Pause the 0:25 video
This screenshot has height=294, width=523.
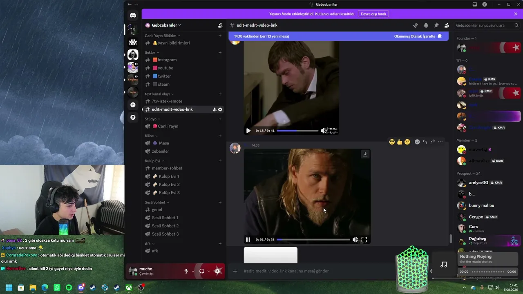(x=248, y=240)
